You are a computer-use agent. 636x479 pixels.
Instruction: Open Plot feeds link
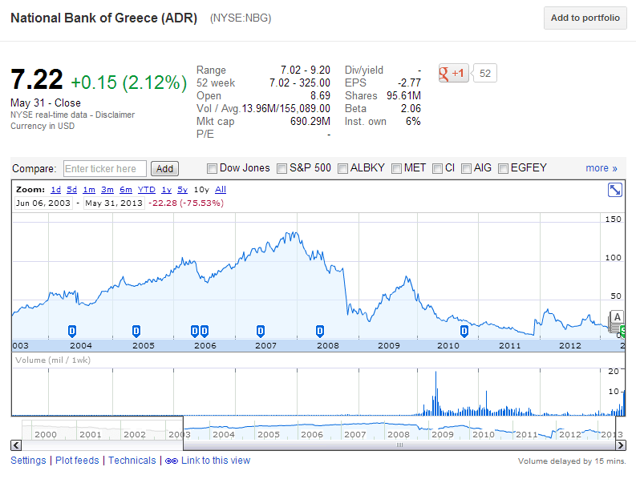tap(77, 461)
